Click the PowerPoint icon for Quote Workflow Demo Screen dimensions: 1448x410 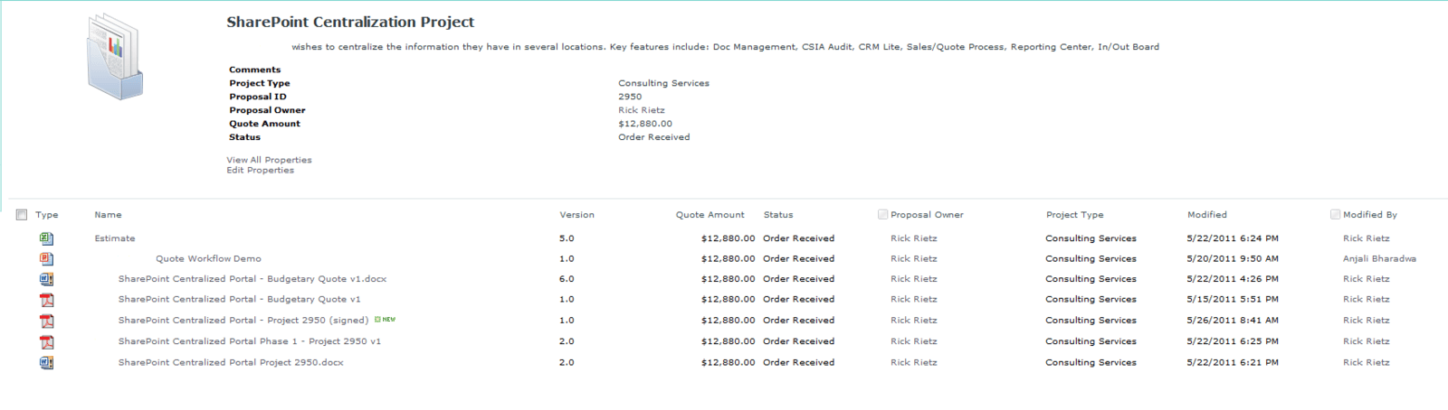click(46, 258)
